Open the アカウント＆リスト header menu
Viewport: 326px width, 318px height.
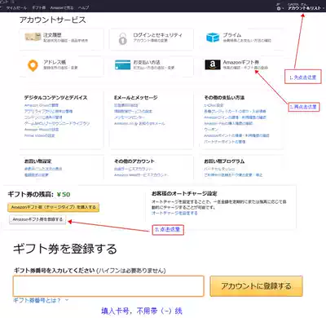(x=305, y=8)
